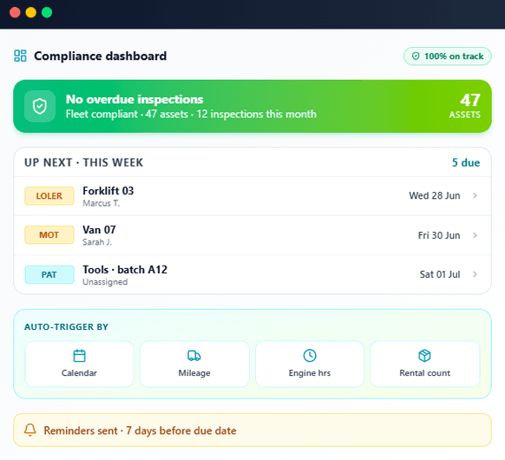505x460 pixels.
Task: Minimize window with yellow button
Action: coord(31,12)
